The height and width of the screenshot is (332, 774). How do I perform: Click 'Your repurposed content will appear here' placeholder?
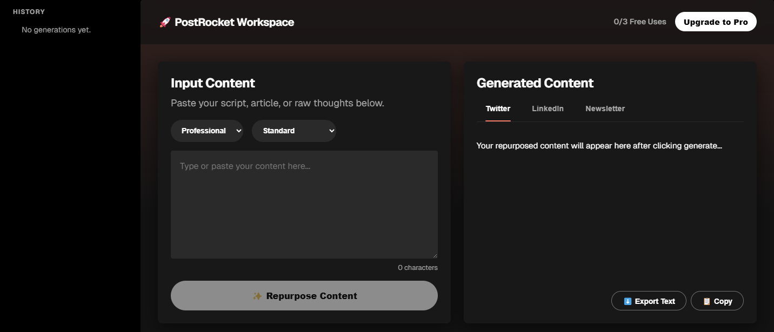(599, 146)
